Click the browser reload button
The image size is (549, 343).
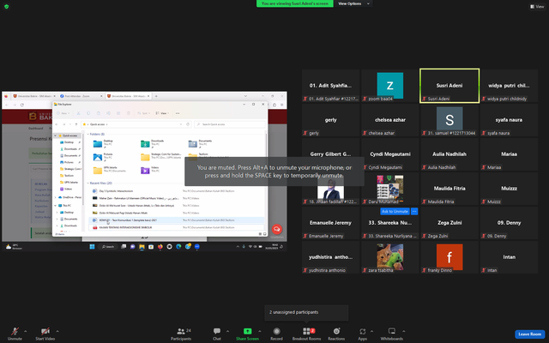click(x=22, y=105)
